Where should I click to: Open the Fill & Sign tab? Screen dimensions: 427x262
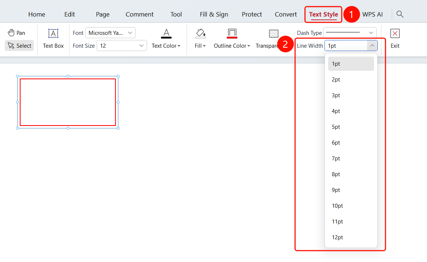coord(214,14)
